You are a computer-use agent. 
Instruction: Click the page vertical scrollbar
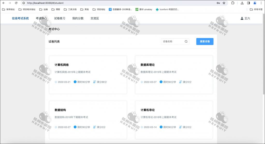[264, 54]
